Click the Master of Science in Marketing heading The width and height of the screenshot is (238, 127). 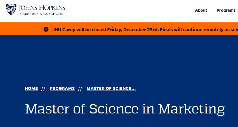(x=125, y=109)
